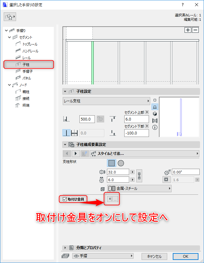Select 手摺子 in the tree
The image size is (204, 263).
[28, 71]
